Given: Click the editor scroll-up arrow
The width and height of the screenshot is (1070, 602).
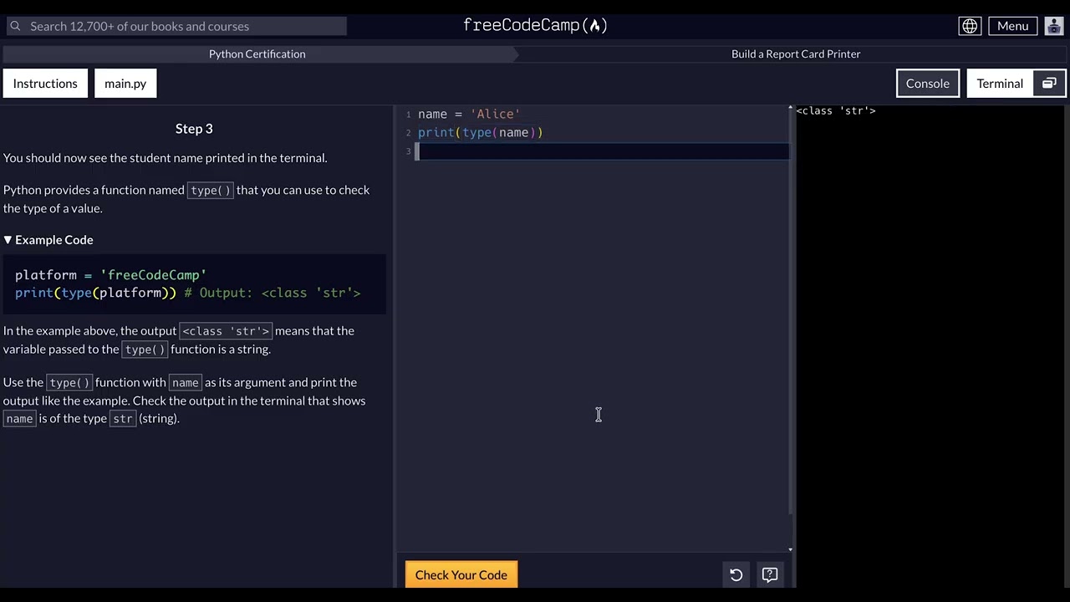Looking at the screenshot, I should [790, 110].
